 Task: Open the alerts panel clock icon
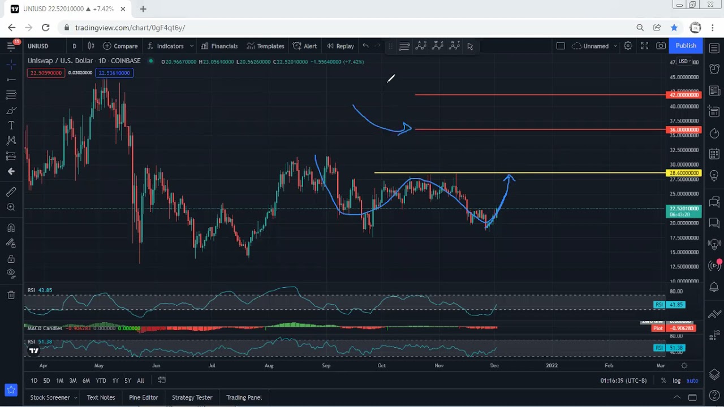[x=714, y=68]
